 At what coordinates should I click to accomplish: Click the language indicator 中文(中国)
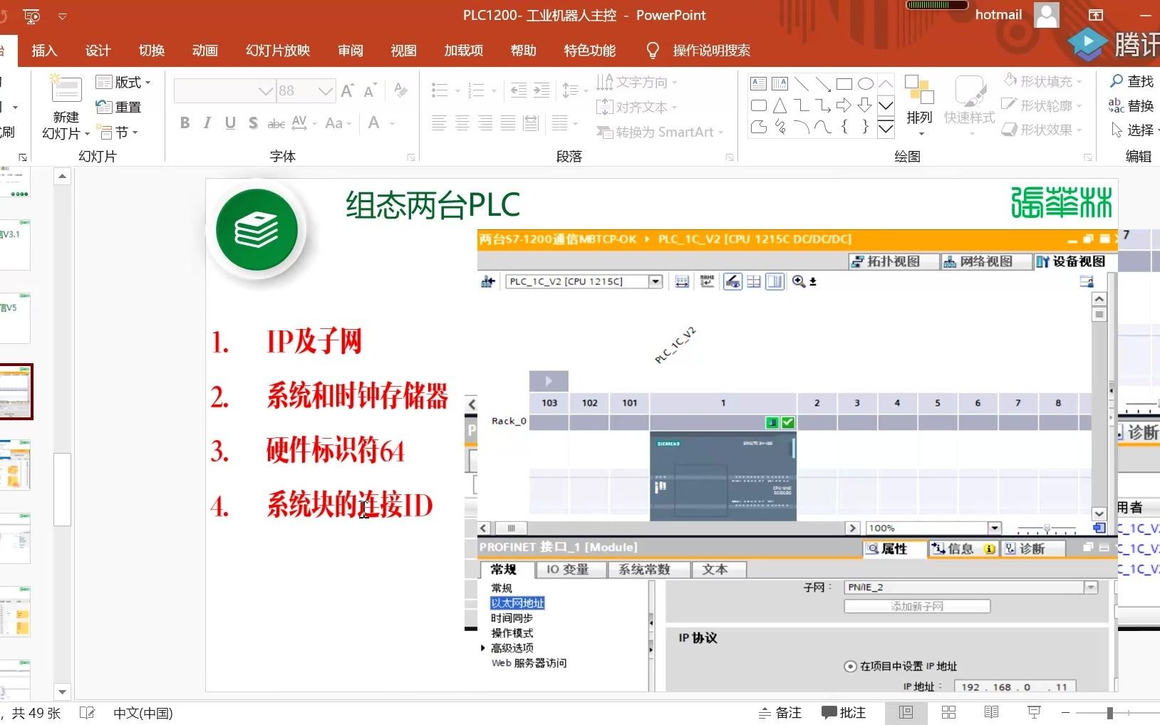pyautogui.click(x=143, y=713)
